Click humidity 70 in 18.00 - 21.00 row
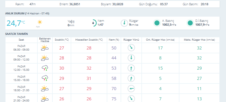This screenshot has width=226, height=102. tap(114, 89)
